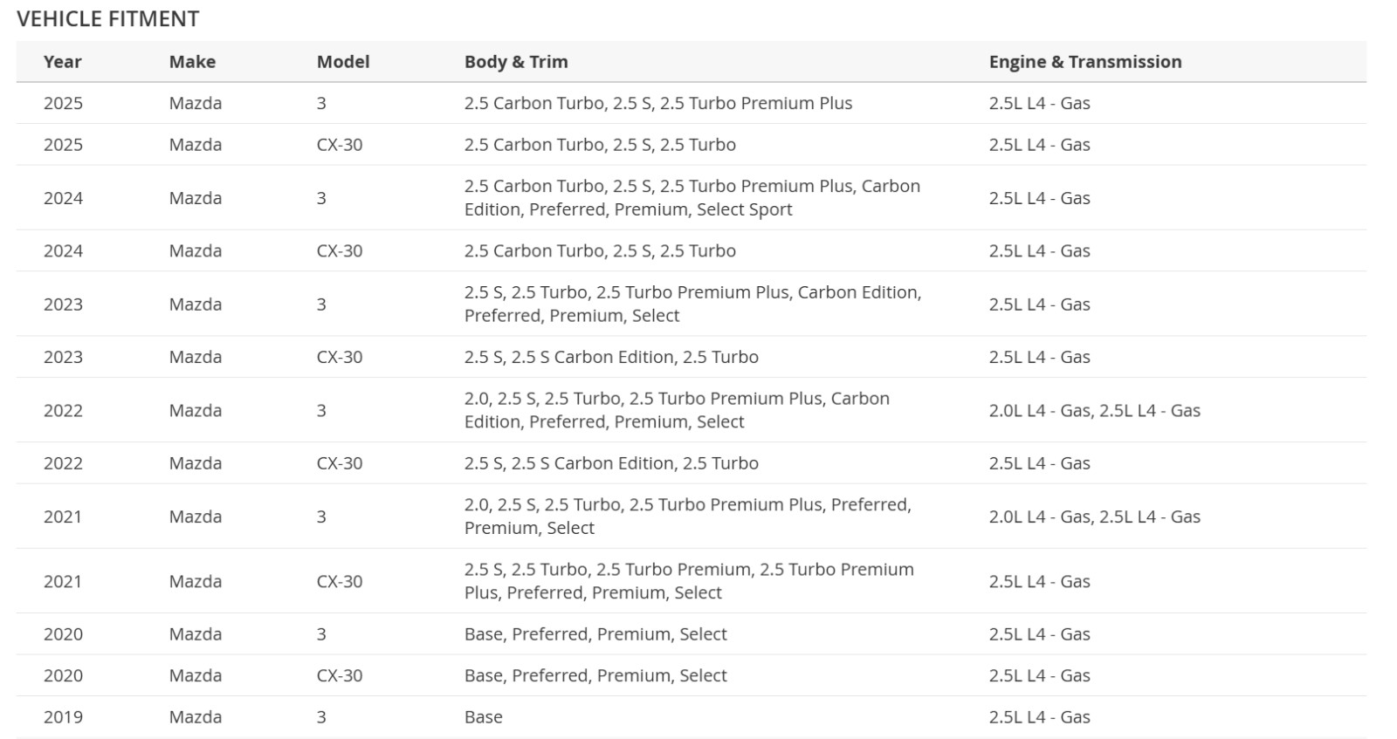Screen dimensions: 1397x739
Task: Select CX-30 in the 2024 row
Action: click(340, 251)
